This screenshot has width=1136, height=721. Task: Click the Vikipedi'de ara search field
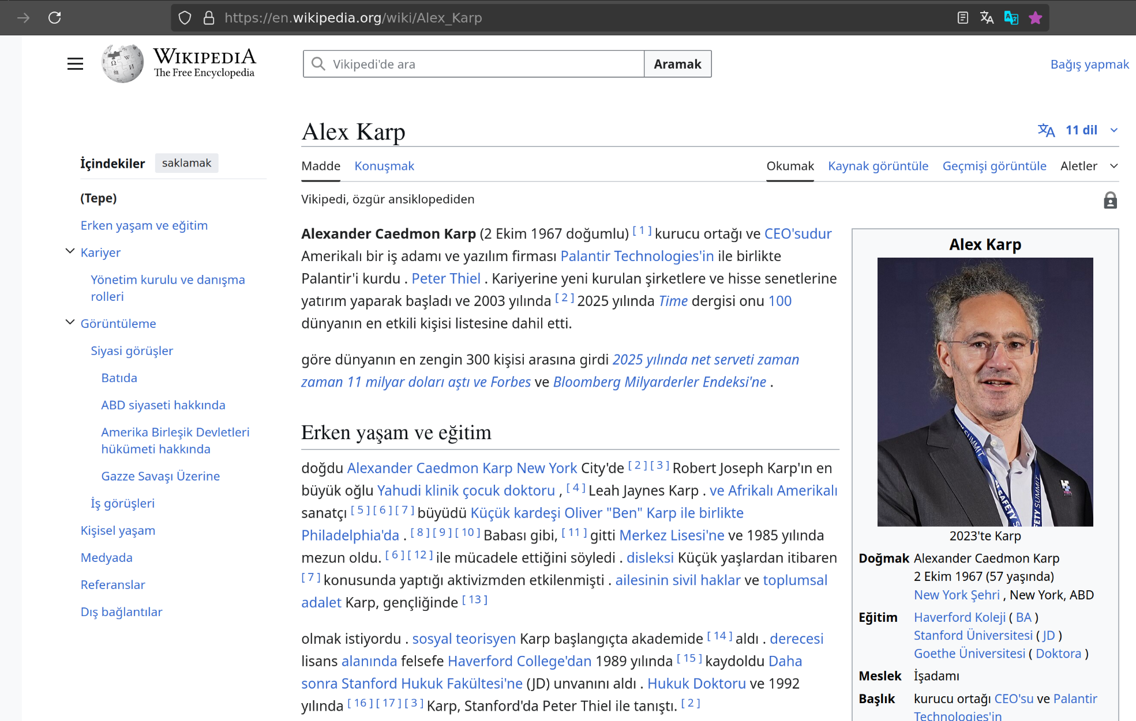[474, 64]
